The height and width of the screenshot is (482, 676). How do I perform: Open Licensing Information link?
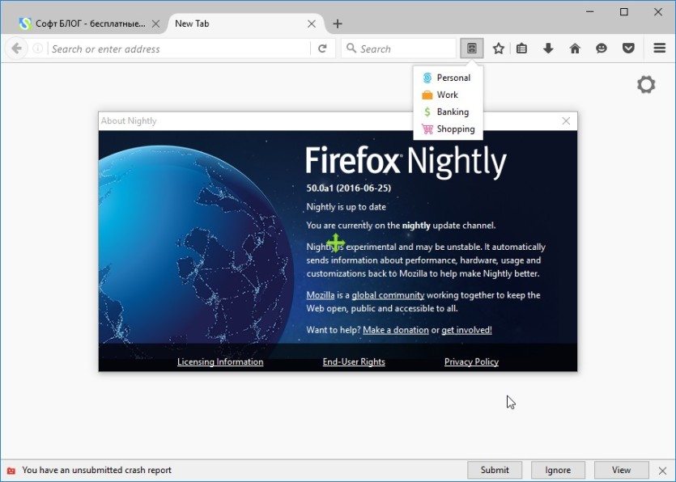(220, 361)
